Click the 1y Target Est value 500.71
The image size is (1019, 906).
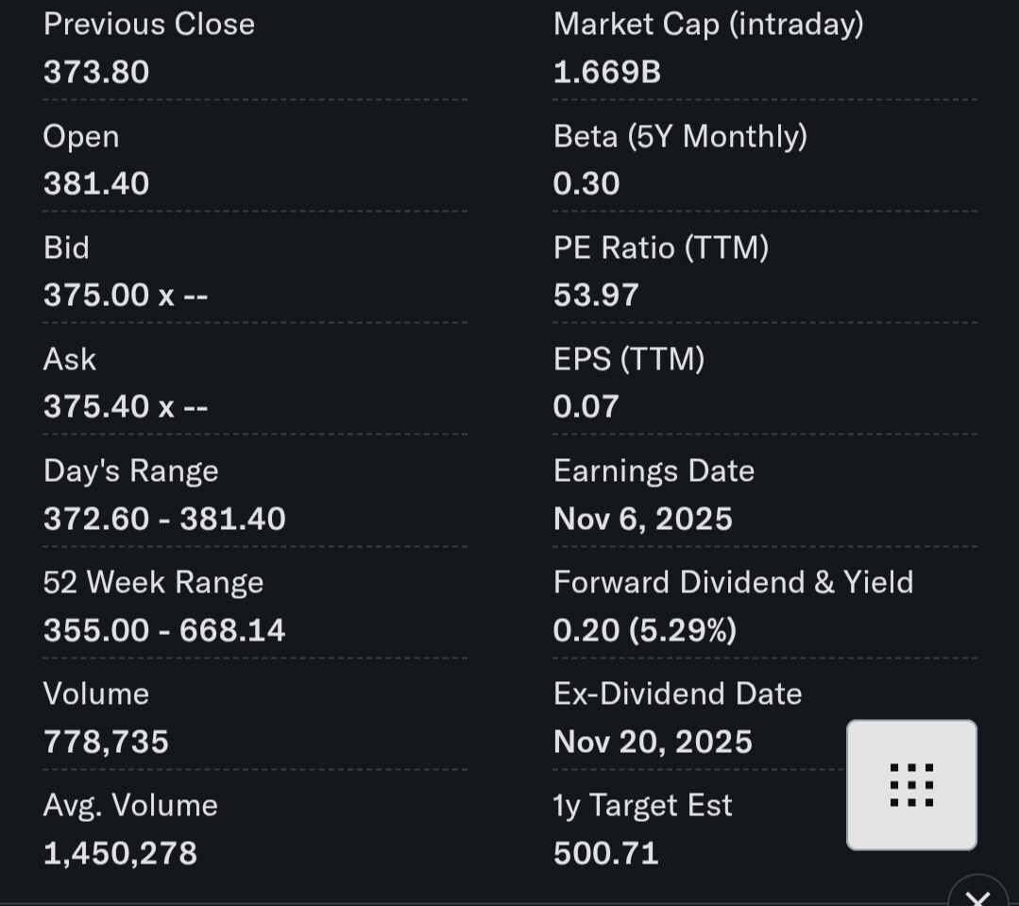tap(605, 853)
